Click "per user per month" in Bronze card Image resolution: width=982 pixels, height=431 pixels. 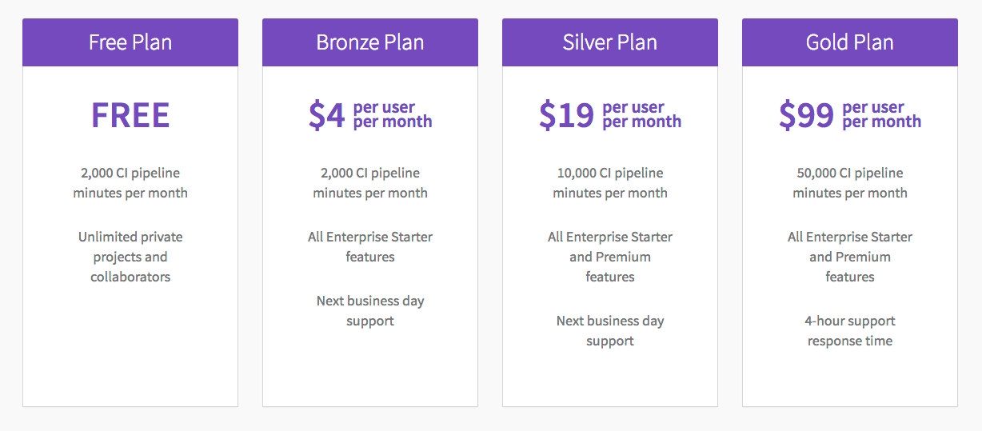tap(393, 114)
